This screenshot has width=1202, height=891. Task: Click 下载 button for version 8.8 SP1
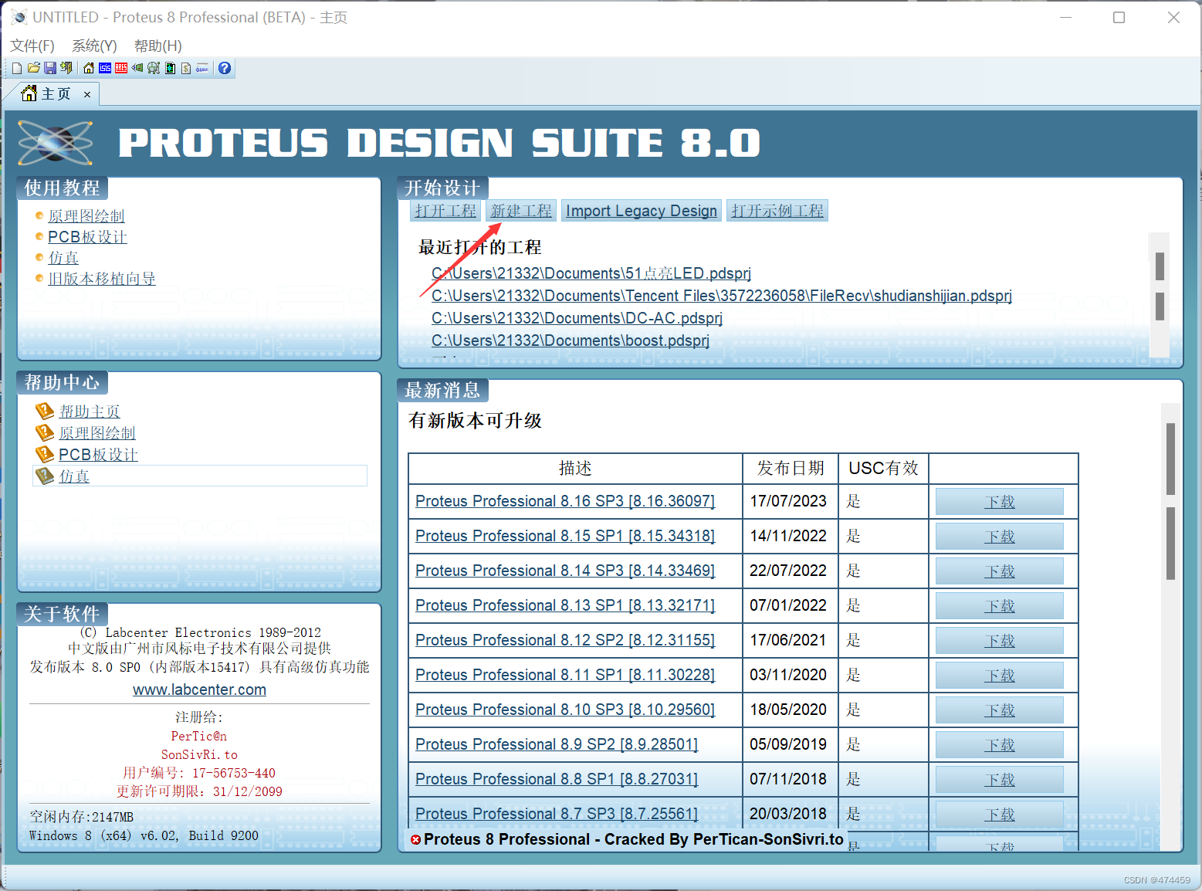pos(1000,780)
